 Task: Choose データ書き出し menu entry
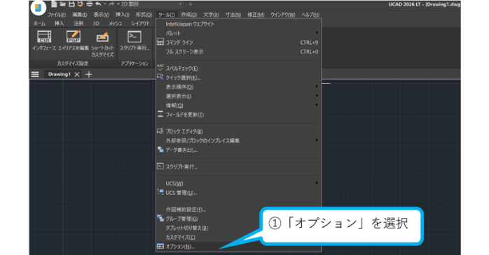click(239, 150)
